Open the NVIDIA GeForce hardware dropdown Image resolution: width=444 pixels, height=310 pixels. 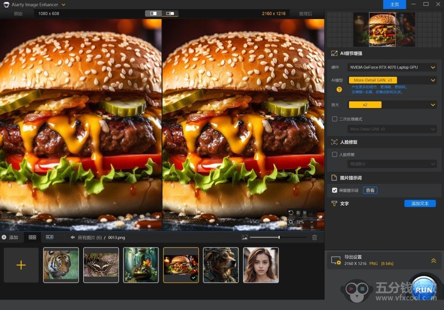(x=392, y=67)
